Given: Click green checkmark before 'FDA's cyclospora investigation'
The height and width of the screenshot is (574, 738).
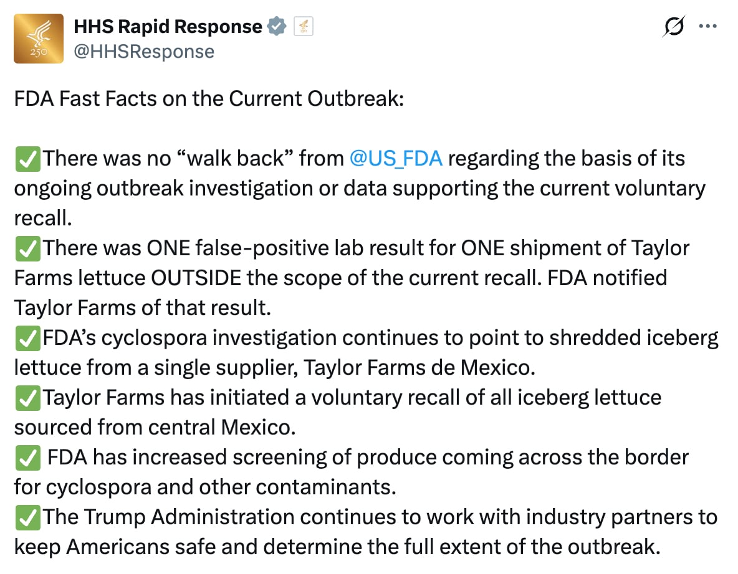Looking at the screenshot, I should (x=28, y=339).
